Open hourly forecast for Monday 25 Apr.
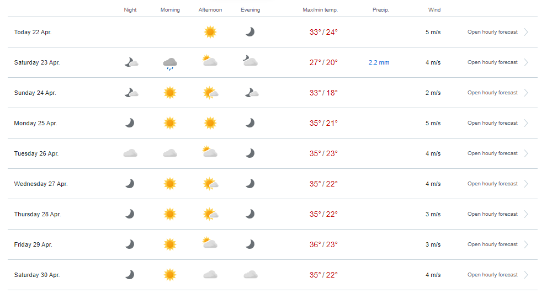This screenshot has height=293, width=547. 492,123
